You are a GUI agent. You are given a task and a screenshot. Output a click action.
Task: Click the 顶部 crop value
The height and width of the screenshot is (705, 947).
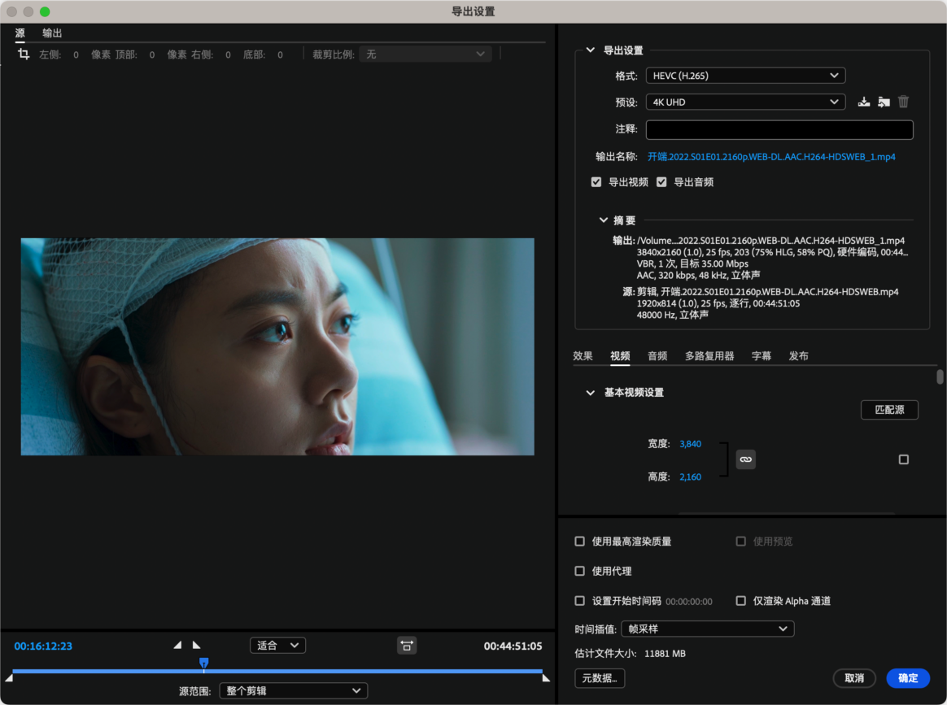[152, 55]
